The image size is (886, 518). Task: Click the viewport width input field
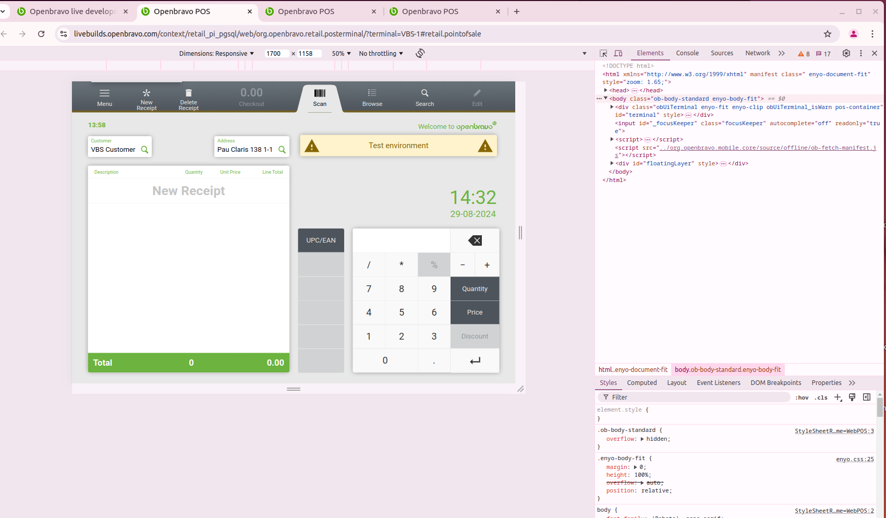[x=276, y=54]
